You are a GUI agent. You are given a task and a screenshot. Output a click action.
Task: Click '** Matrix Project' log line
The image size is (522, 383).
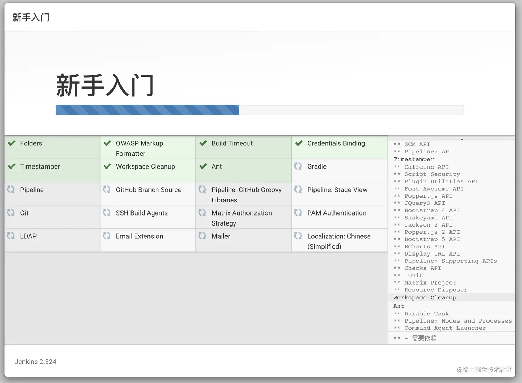click(425, 283)
